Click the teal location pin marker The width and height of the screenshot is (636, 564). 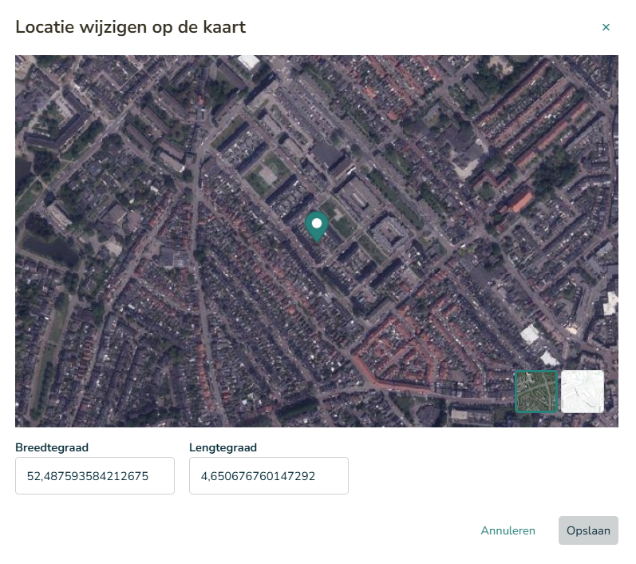(317, 227)
